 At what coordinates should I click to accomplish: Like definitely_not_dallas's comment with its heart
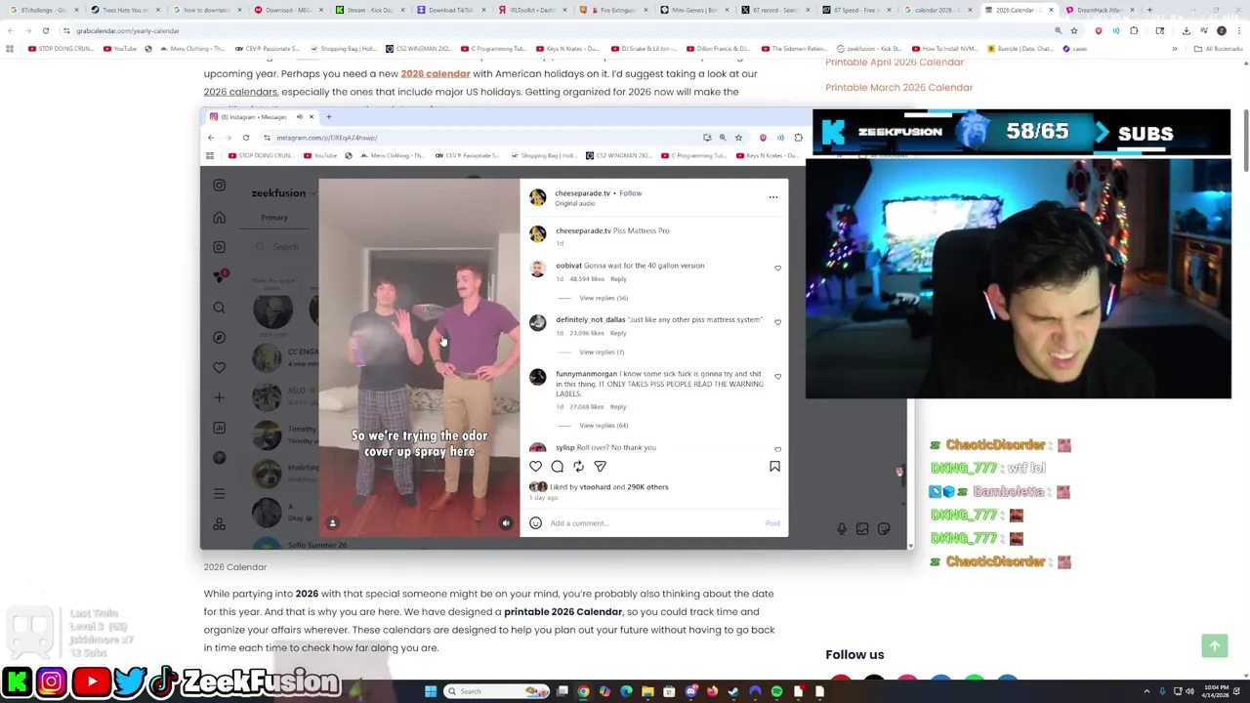coord(777,322)
